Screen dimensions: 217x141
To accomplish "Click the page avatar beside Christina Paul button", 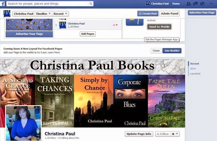I will pos(7,14).
